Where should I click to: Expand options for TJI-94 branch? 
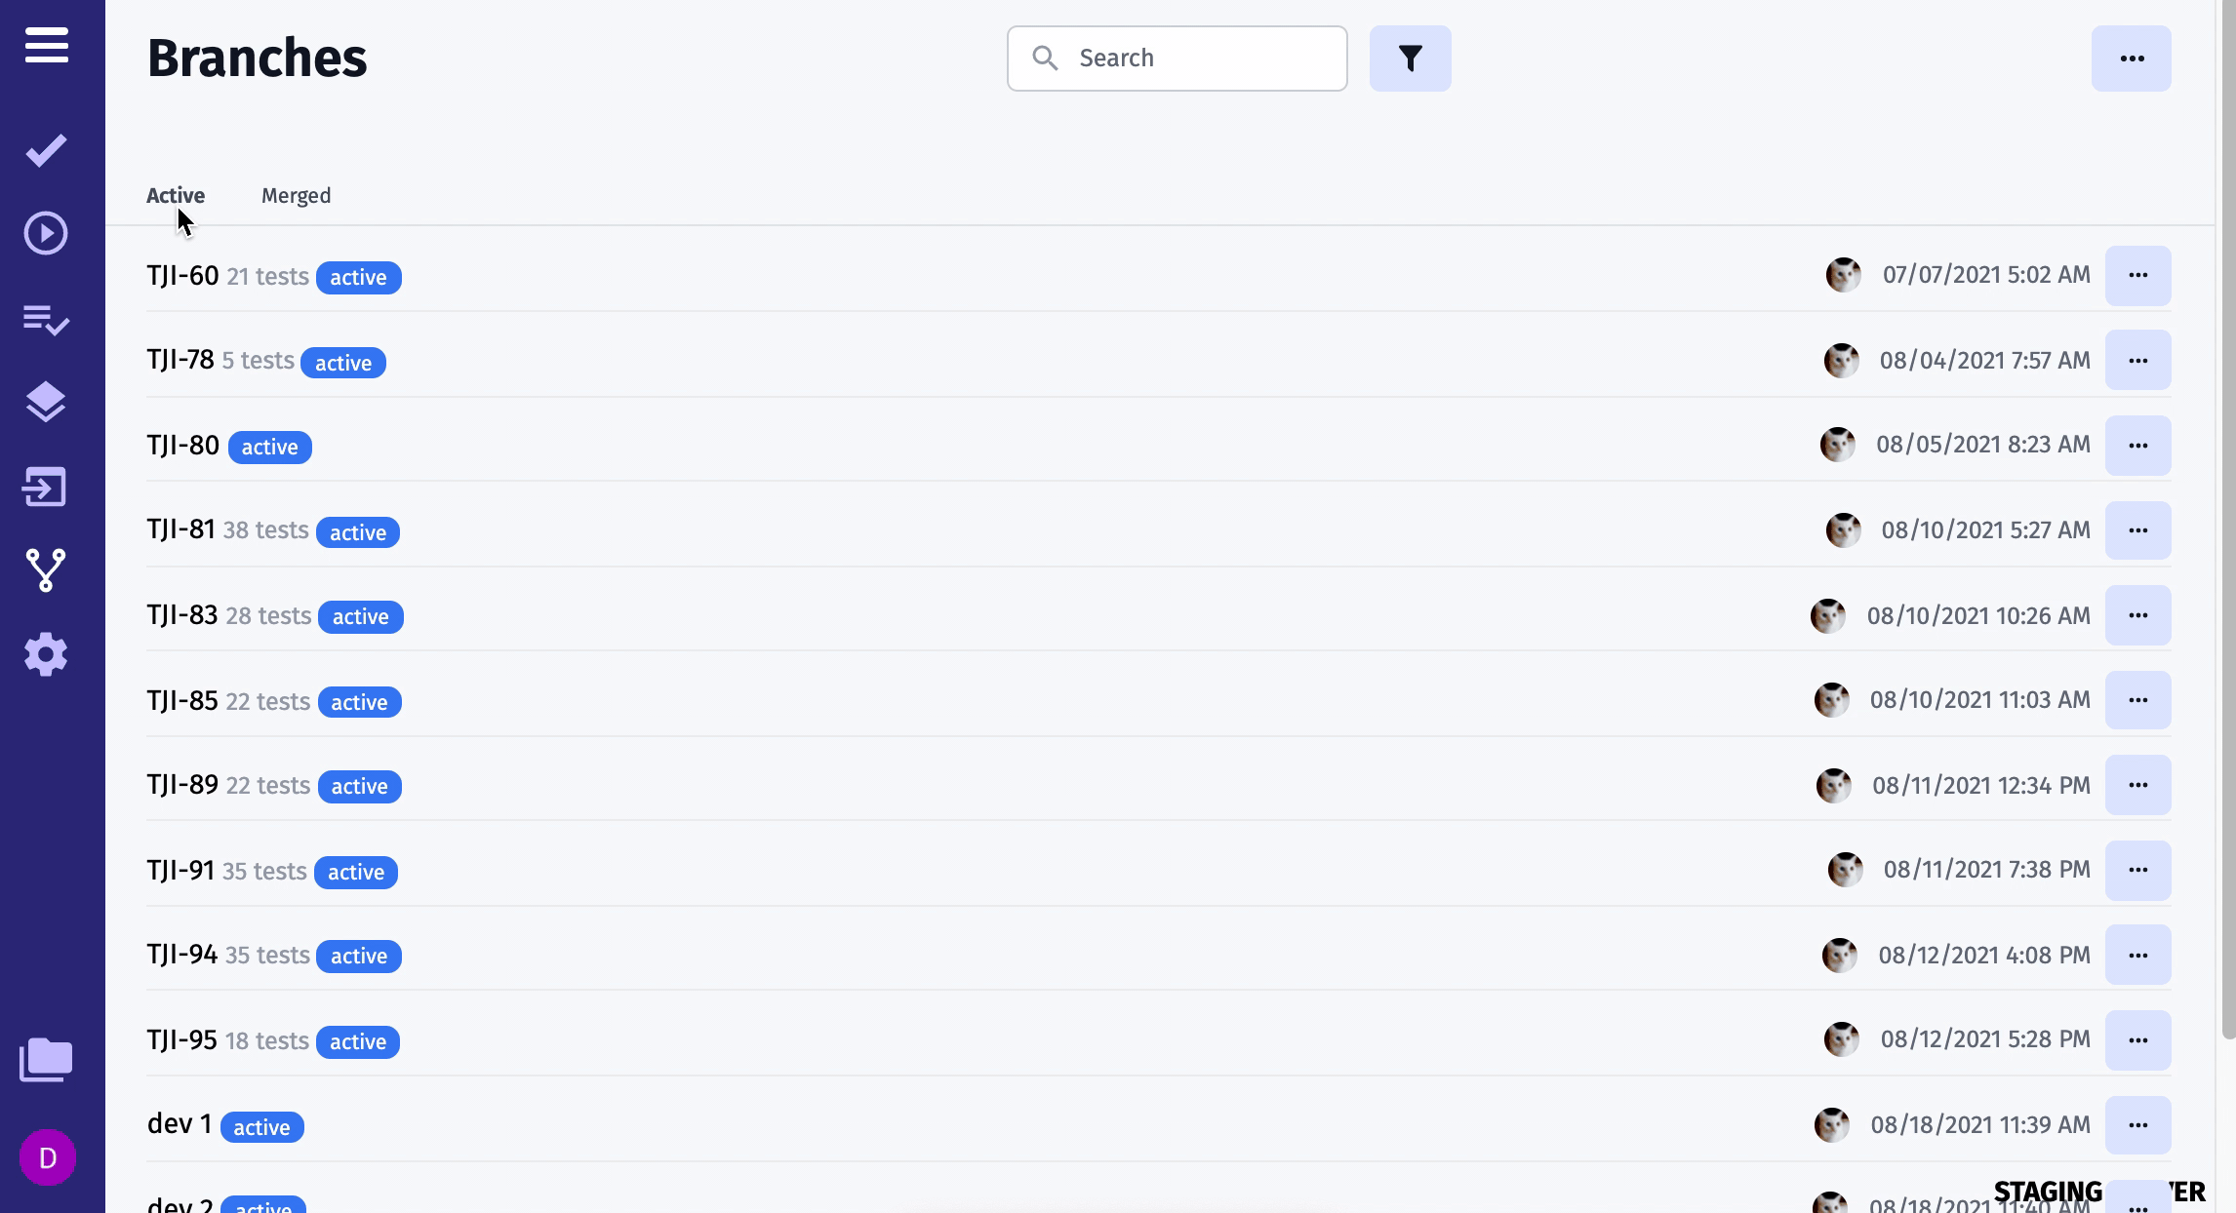2138,955
